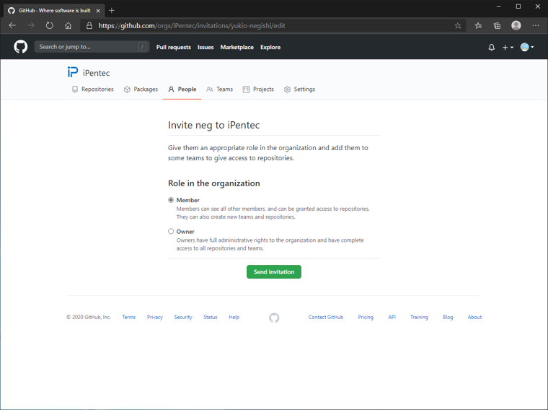Screen dimensions: 548x410
Task: Click the © 2020 GitHub, Inc. text
Action: coord(89,317)
